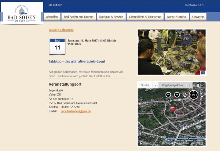Screen dimensions: 220x151
Task: Expand the Vogelperspektive dropdown arrow
Action: point(190,85)
